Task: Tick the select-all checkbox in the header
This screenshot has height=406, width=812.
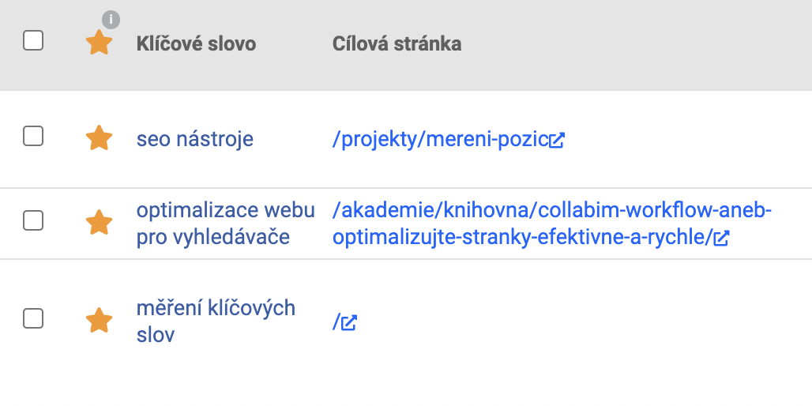Action: tap(33, 40)
